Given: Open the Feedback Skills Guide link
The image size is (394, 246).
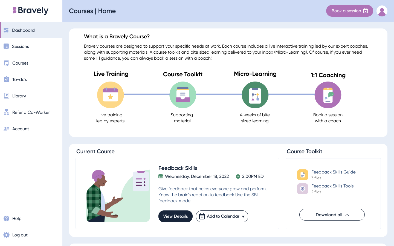Looking at the screenshot, I should click(333, 172).
